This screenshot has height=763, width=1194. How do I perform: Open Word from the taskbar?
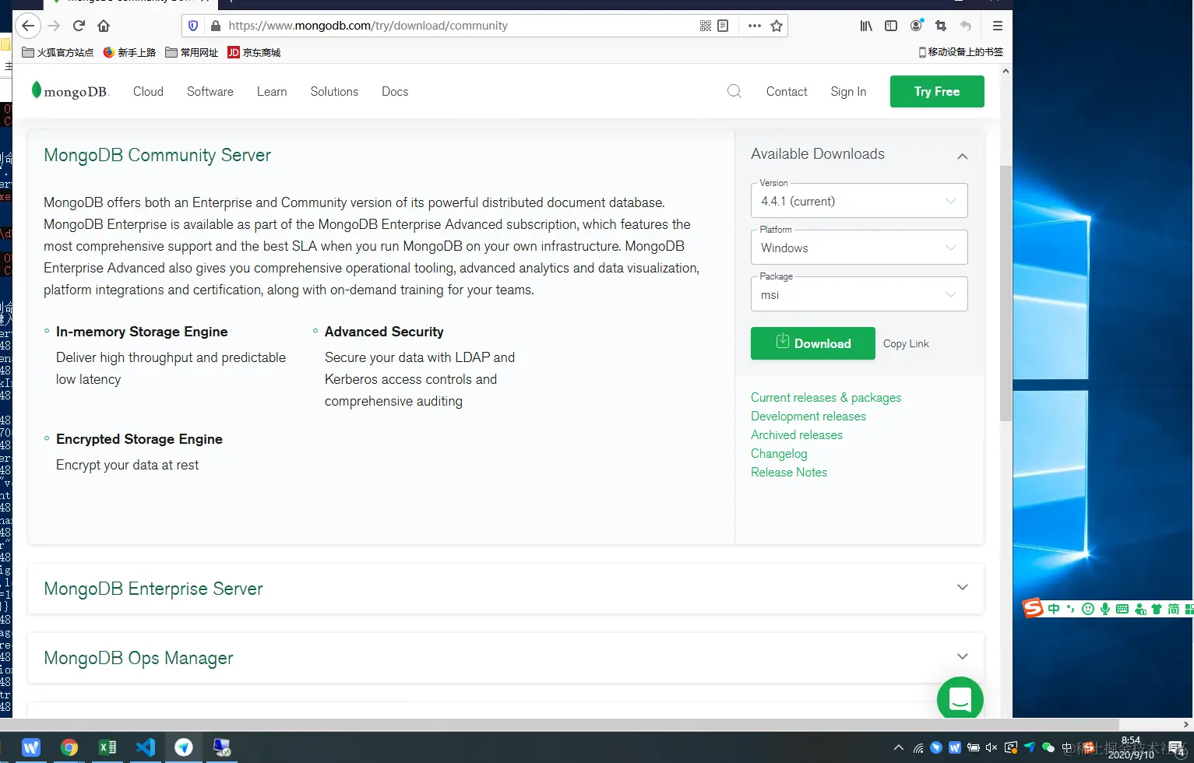tap(31, 747)
